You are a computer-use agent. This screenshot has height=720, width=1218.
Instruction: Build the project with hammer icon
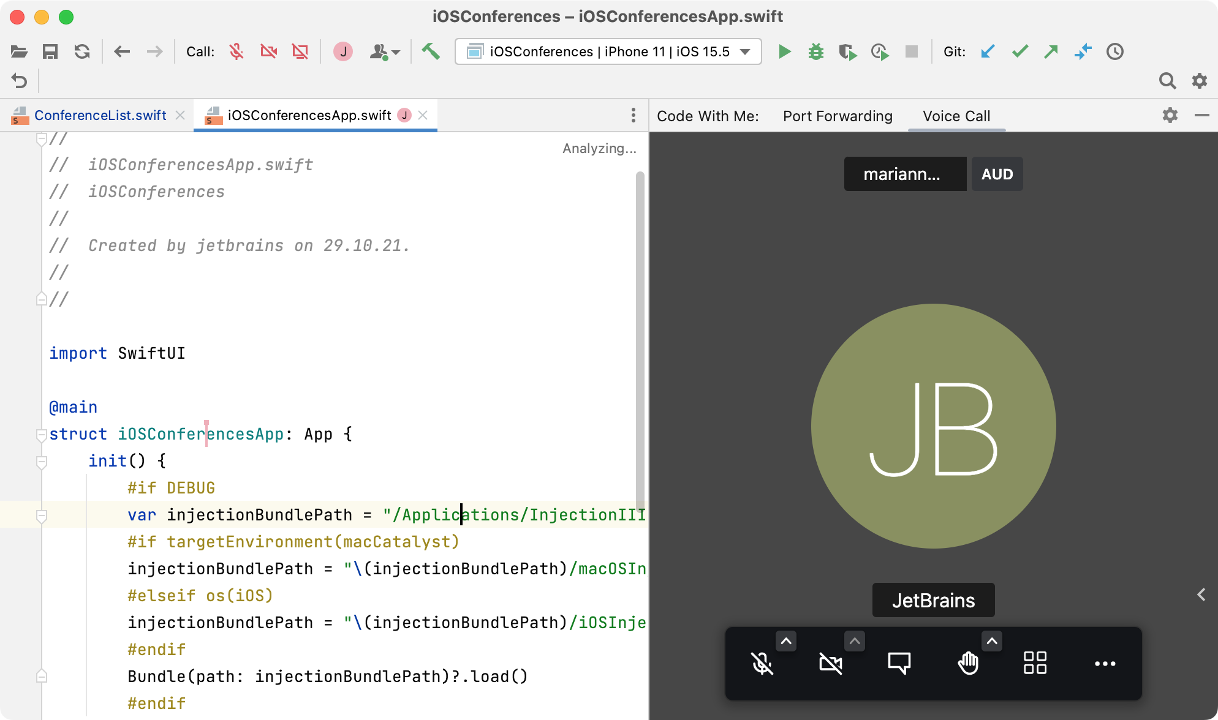pyautogui.click(x=431, y=51)
